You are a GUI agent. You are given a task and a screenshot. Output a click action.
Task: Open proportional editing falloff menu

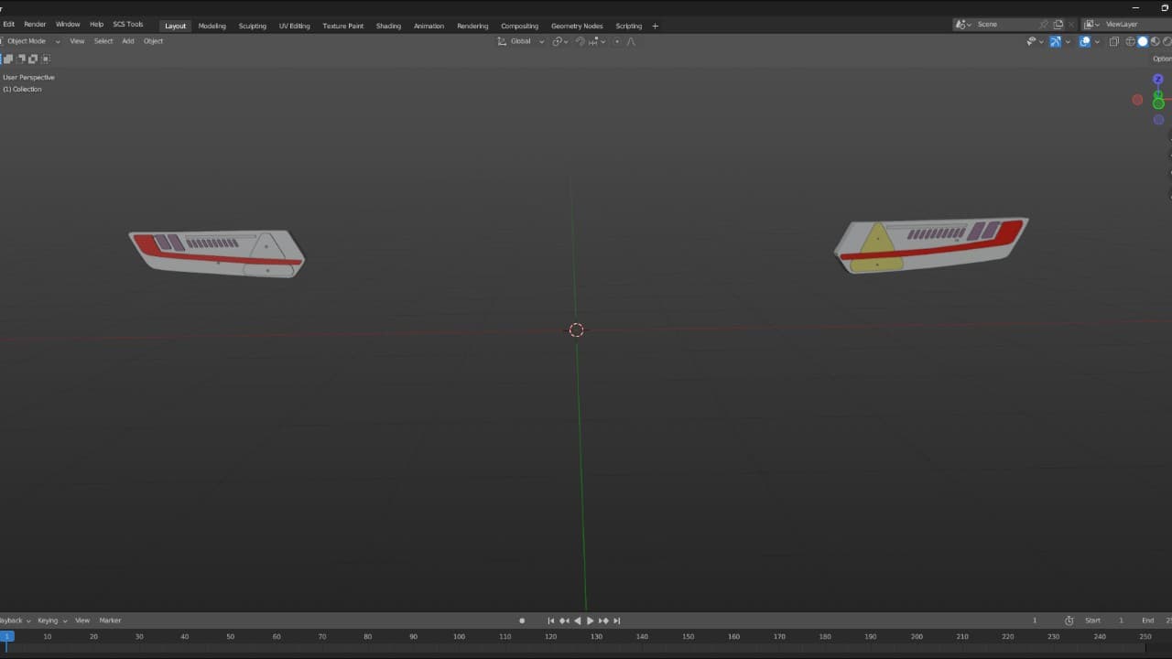click(x=632, y=41)
